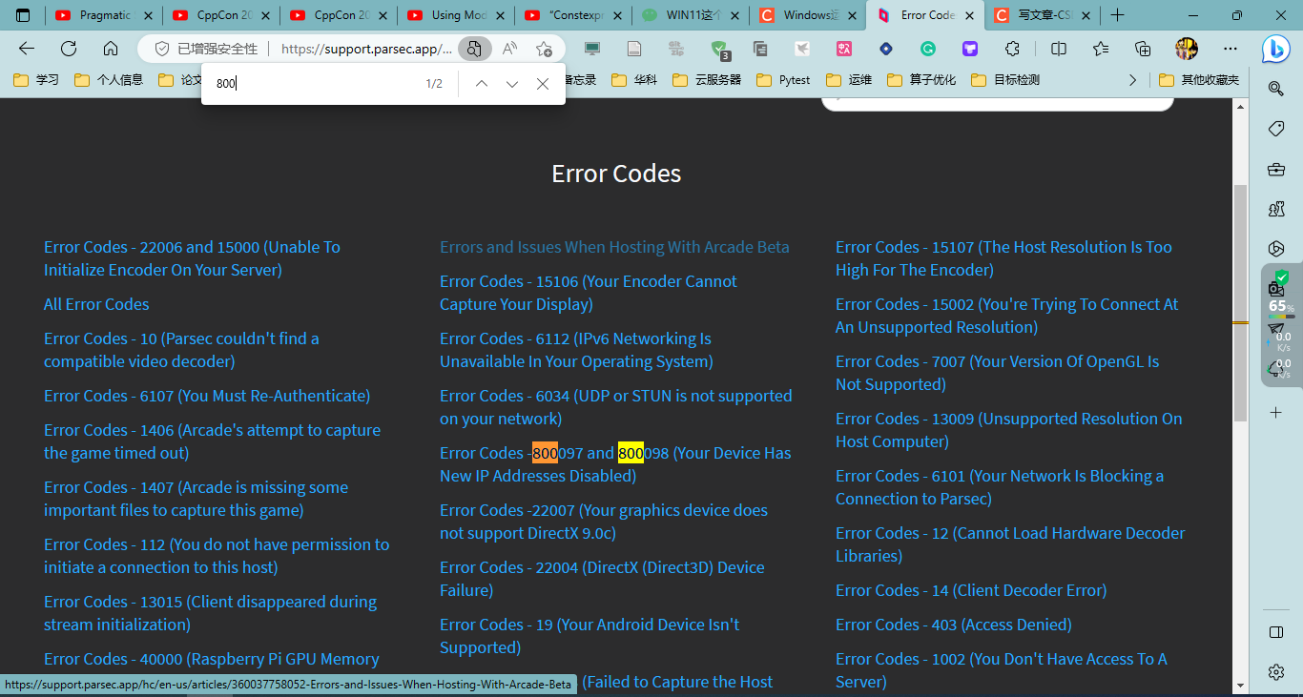The image size is (1303, 697).
Task: Click the Grammarly extension icon
Action: 928,49
